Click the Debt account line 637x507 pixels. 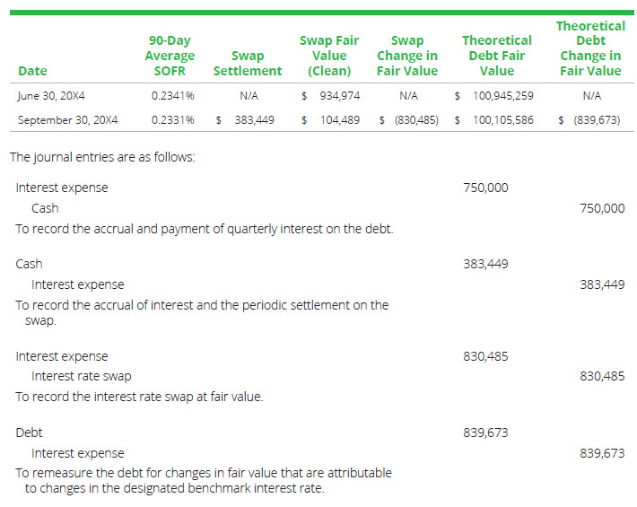point(30,433)
